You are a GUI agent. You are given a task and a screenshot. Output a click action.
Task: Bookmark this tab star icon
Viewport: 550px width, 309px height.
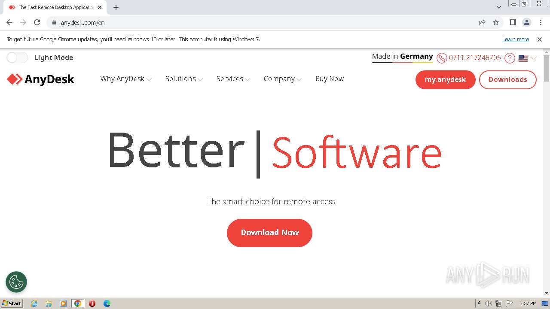(x=496, y=22)
